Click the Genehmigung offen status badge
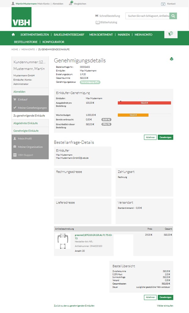The height and width of the screenshot is (313, 189). [90, 82]
